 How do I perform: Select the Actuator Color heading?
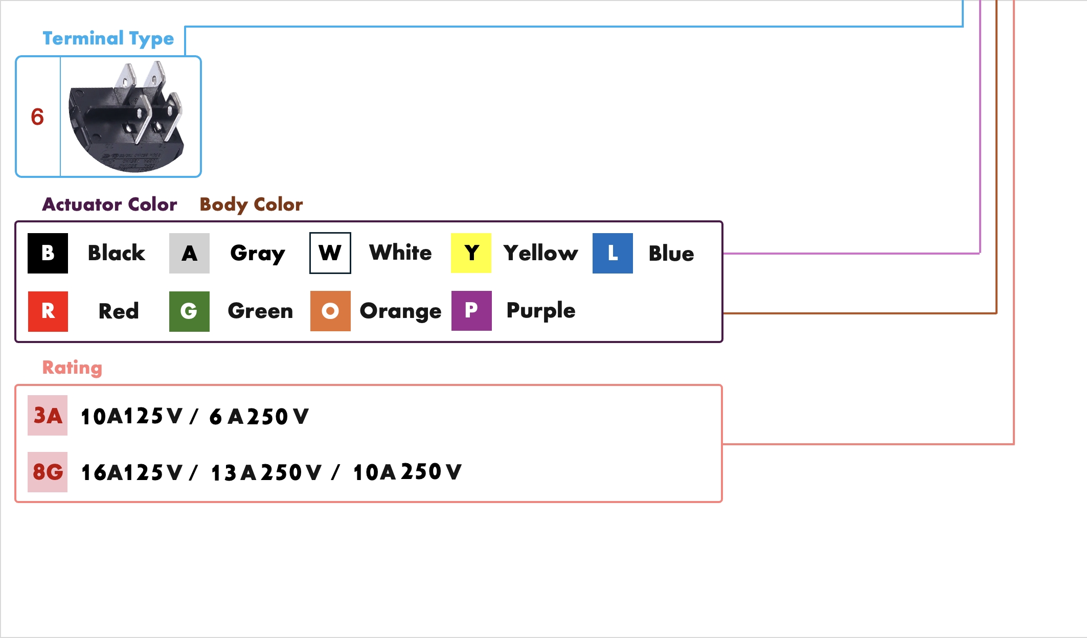[109, 204]
